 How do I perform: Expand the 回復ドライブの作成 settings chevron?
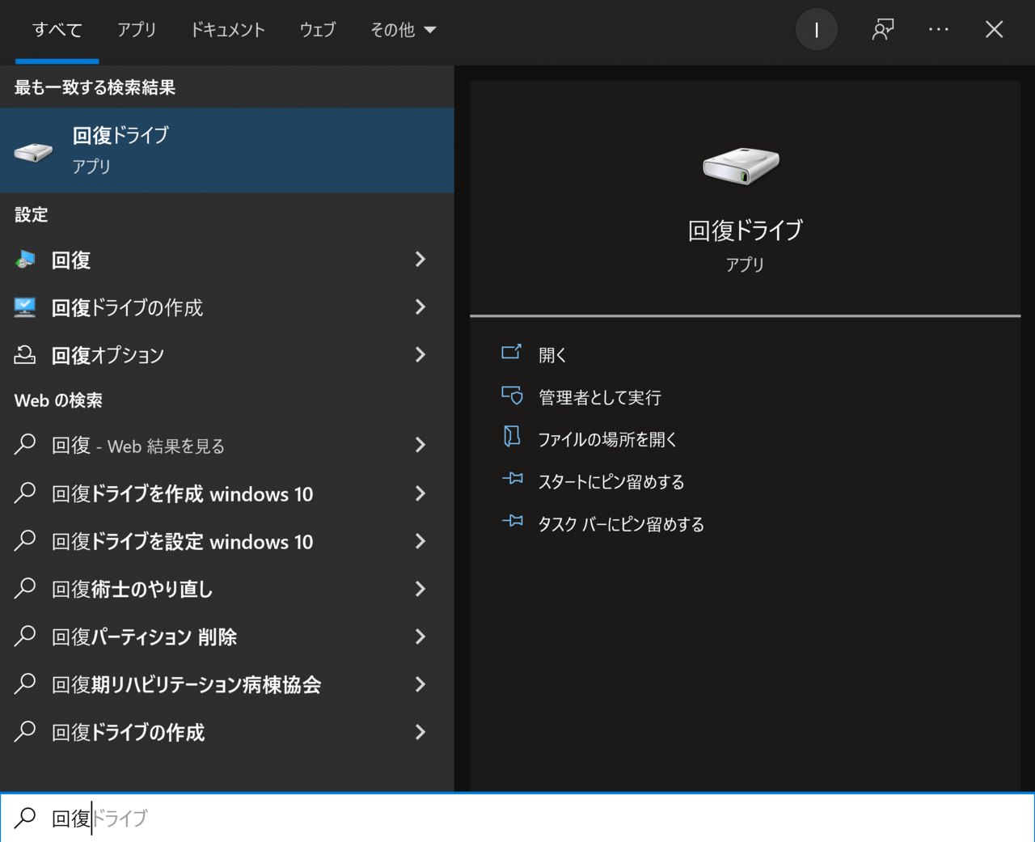click(420, 307)
